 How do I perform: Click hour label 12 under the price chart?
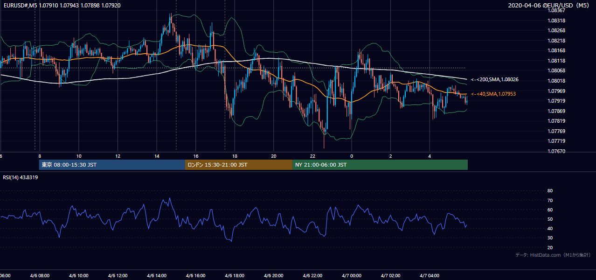(x=118, y=156)
